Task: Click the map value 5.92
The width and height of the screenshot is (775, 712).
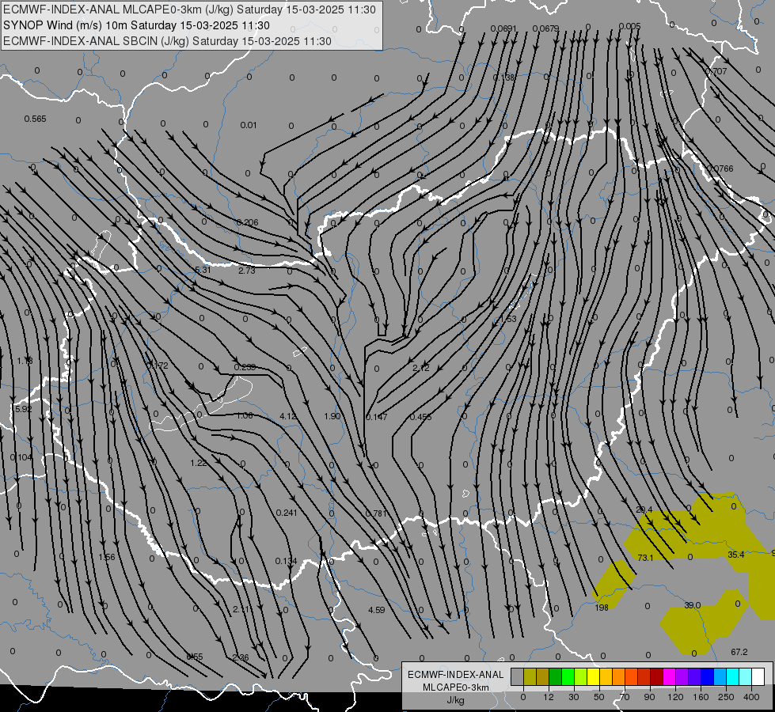Action: 23,409
